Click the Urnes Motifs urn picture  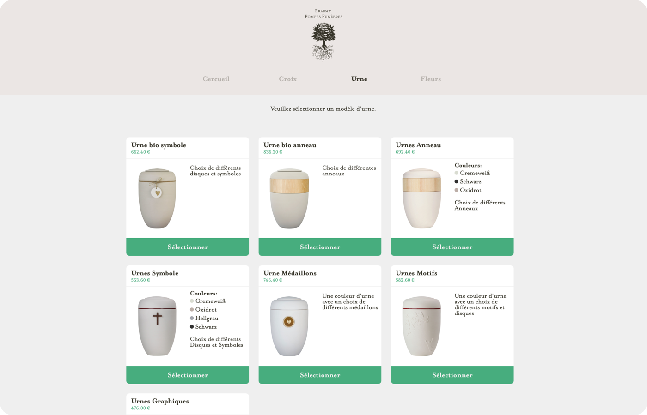pos(421,326)
